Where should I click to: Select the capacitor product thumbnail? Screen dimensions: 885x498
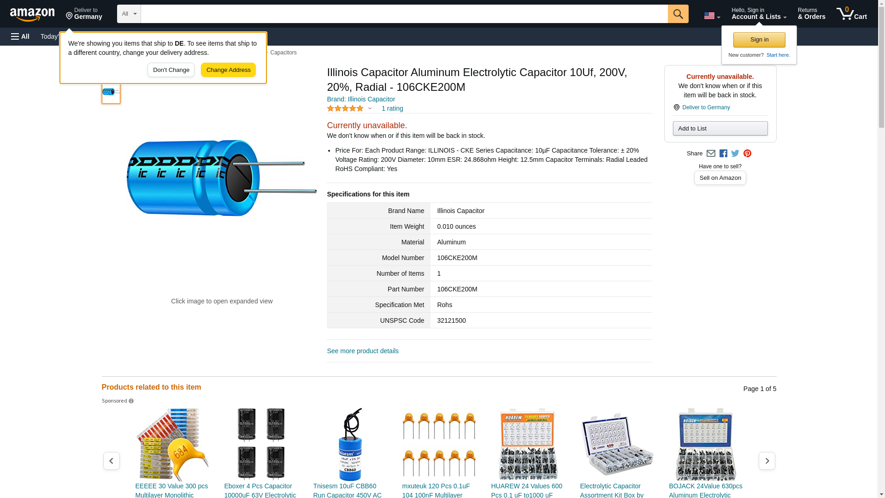coord(111,92)
